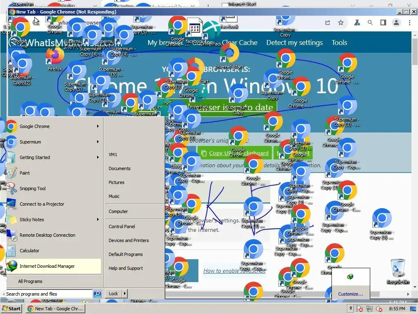Expand the Sticky Notes submenu arrow
The image size is (418, 314).
point(98,220)
